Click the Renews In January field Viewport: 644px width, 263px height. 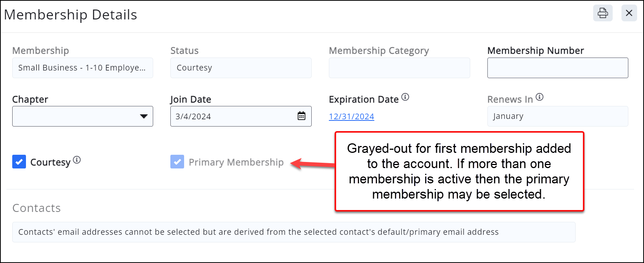tap(557, 116)
